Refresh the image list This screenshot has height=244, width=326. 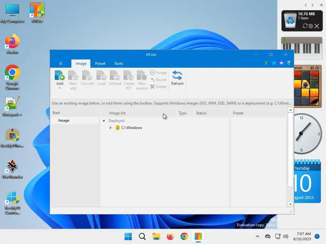pos(177,78)
